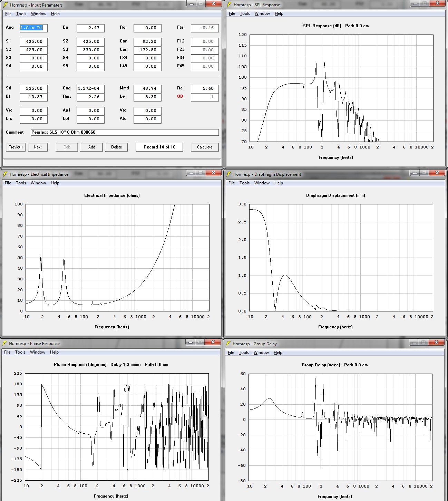Click the Con field with value 92.20
This screenshot has width=448, height=501.
tap(147, 42)
